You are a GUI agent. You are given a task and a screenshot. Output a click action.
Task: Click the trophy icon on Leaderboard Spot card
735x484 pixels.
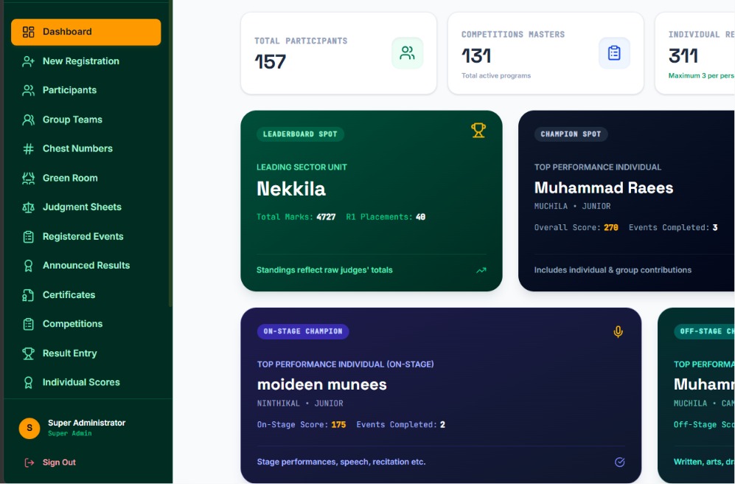click(x=478, y=130)
